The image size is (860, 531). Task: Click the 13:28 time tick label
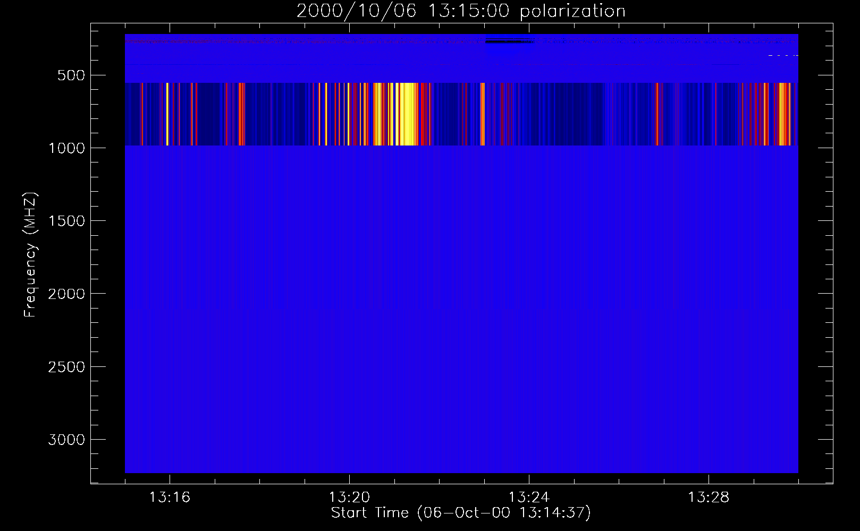point(709,498)
